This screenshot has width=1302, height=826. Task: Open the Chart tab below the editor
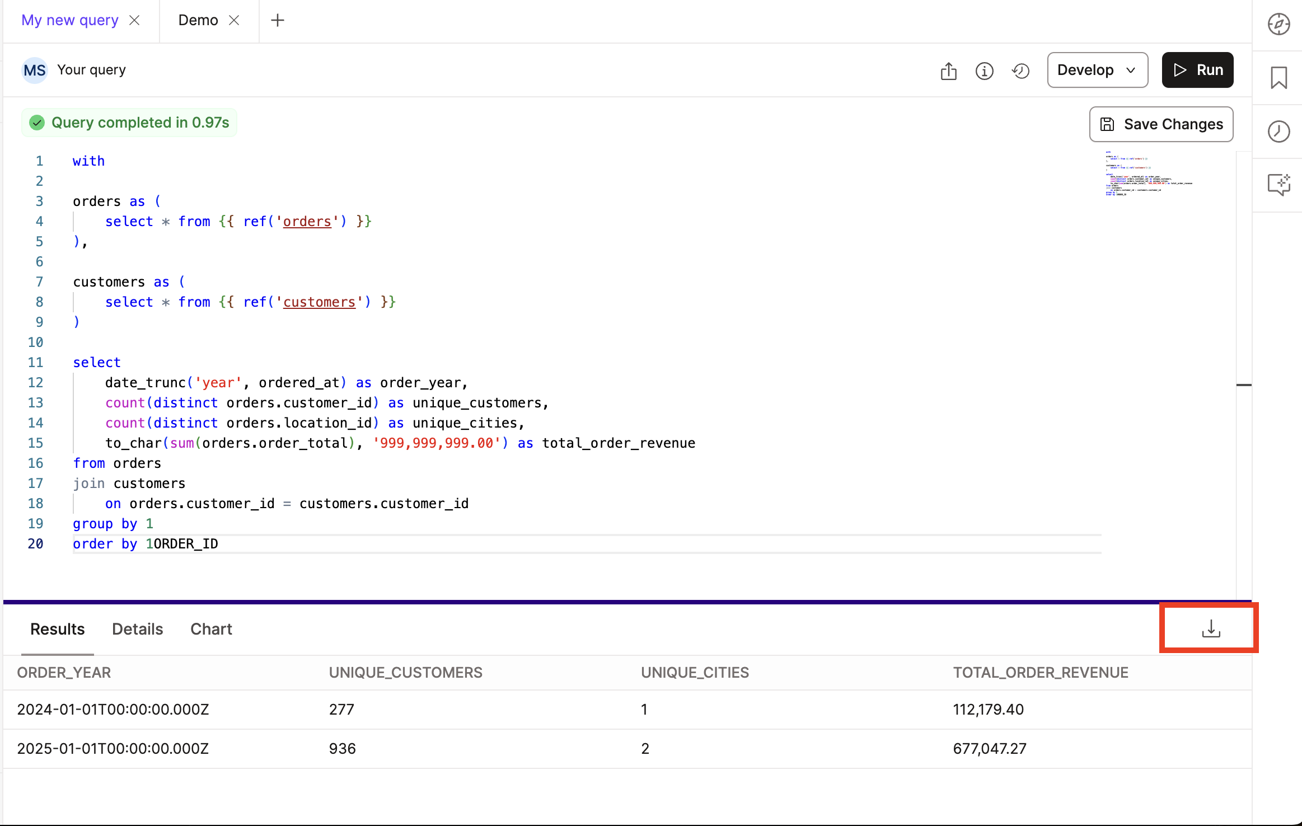click(x=210, y=628)
